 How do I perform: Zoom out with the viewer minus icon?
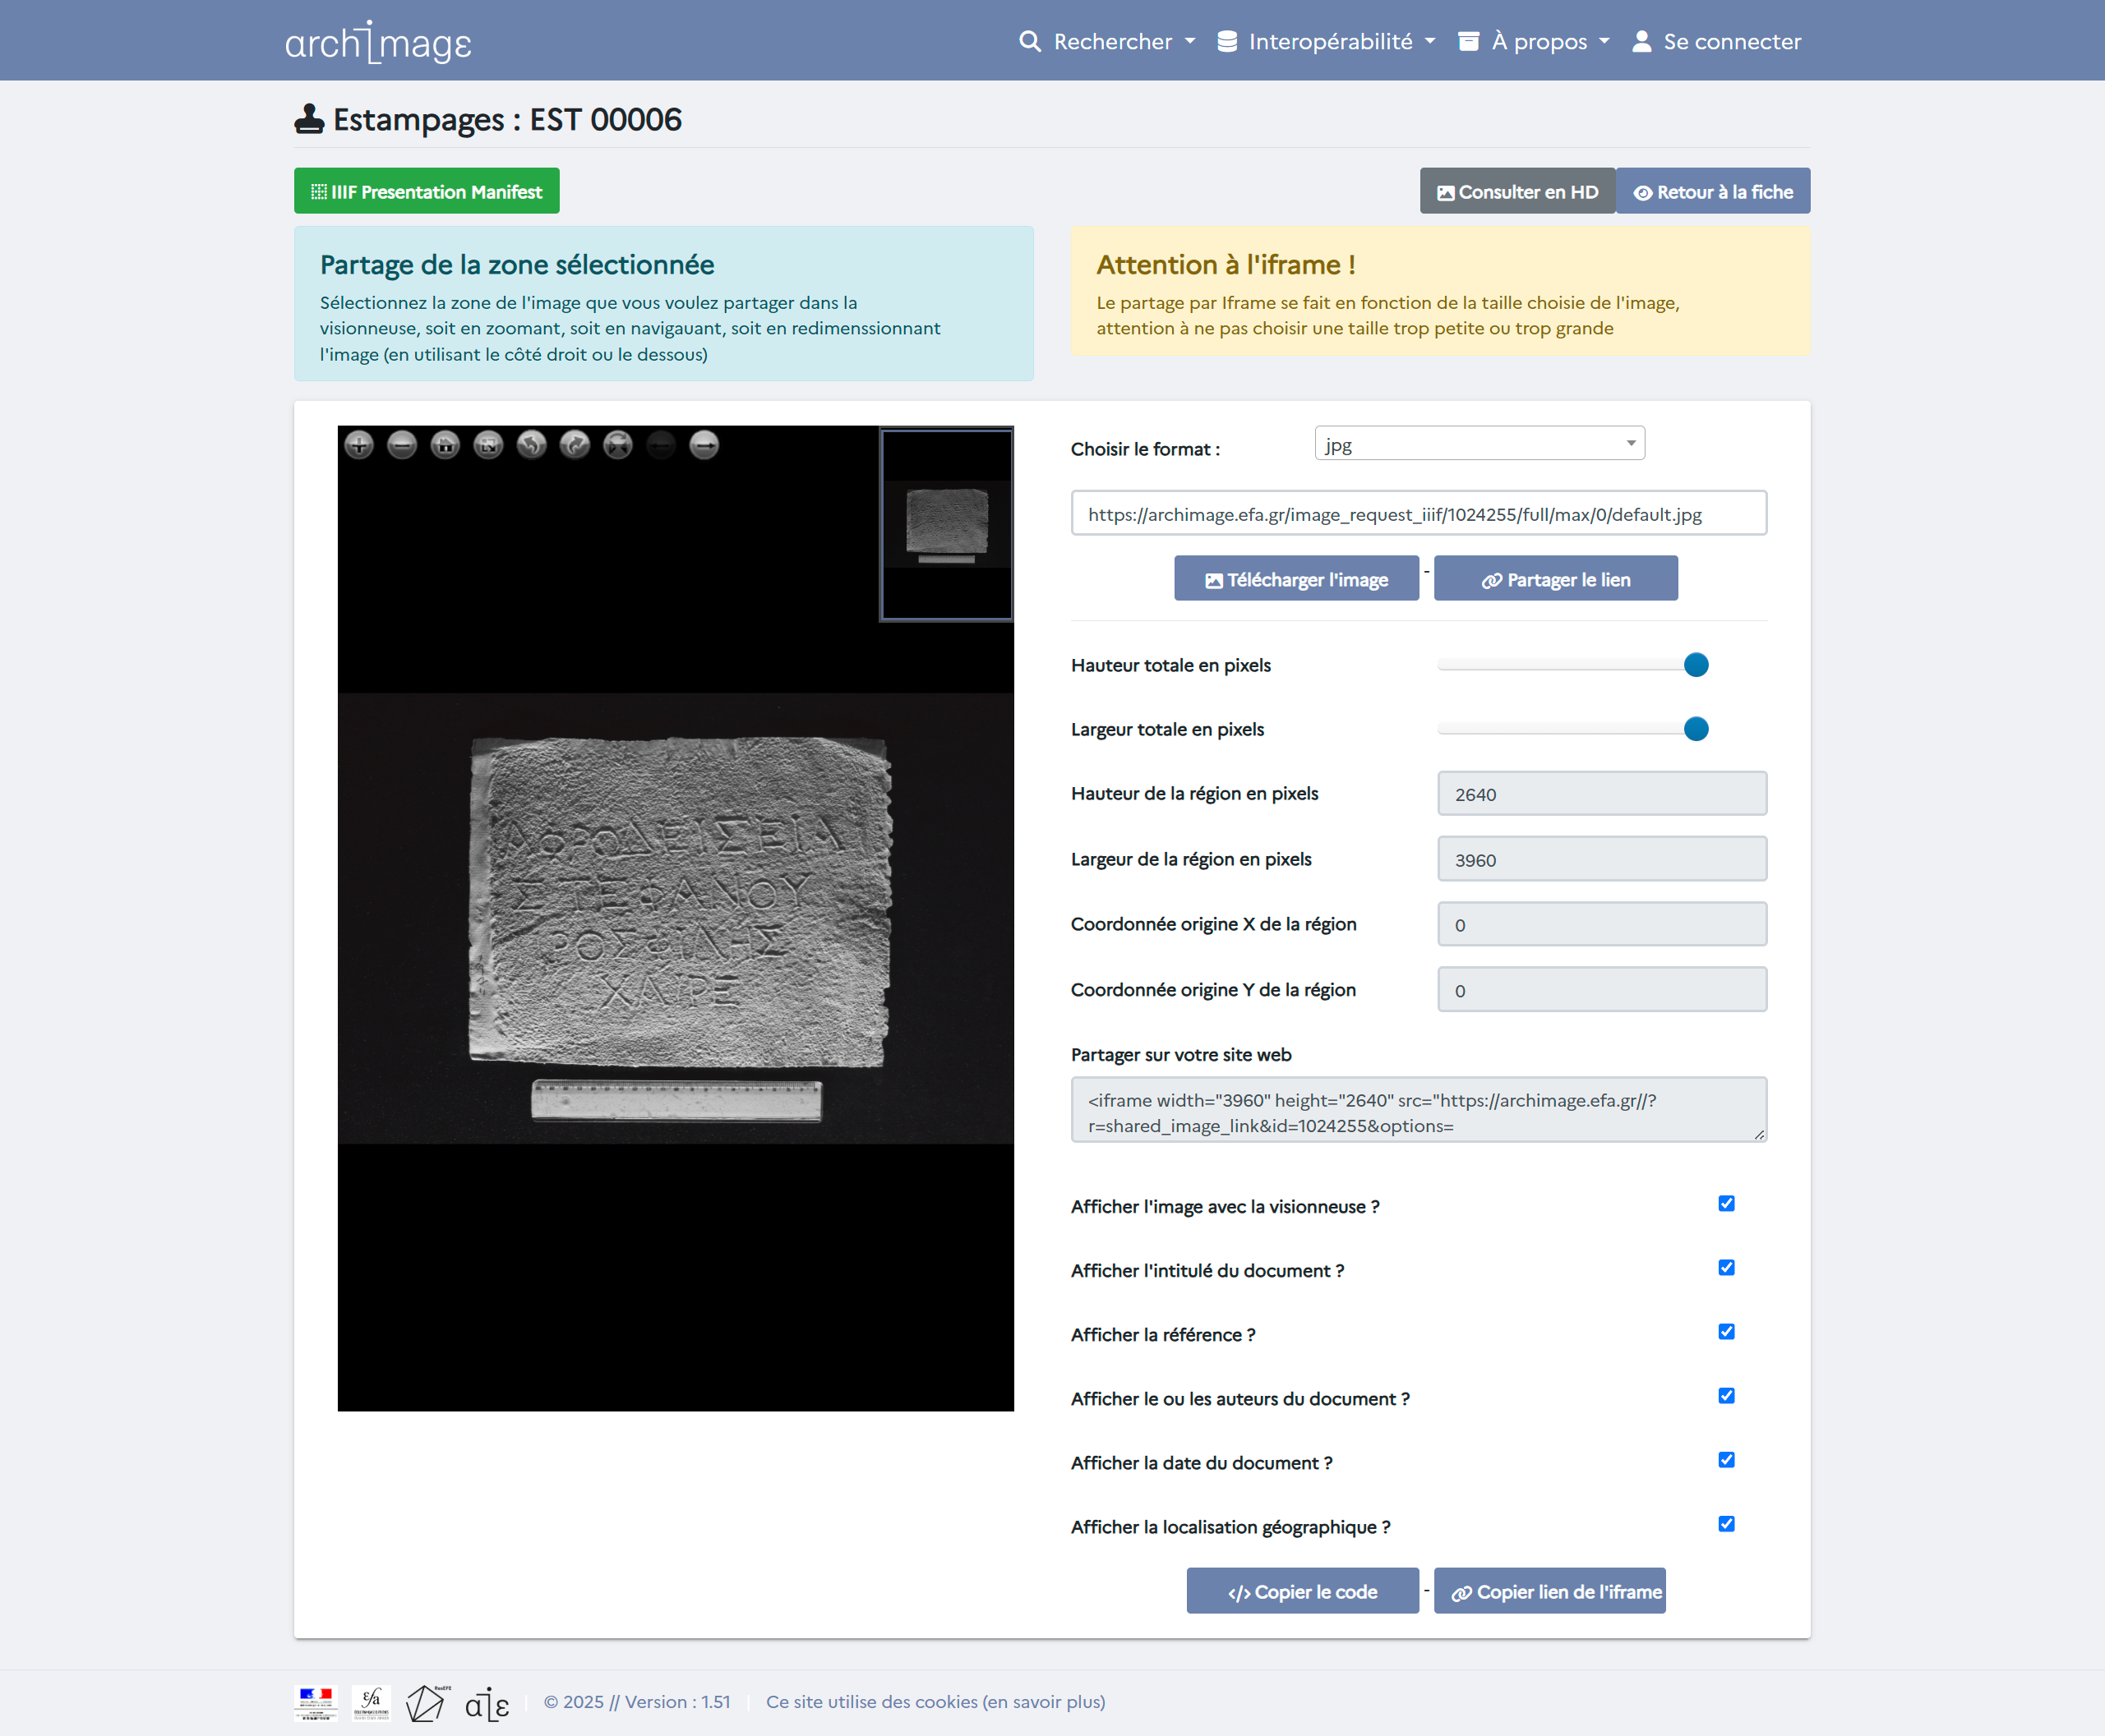(401, 445)
